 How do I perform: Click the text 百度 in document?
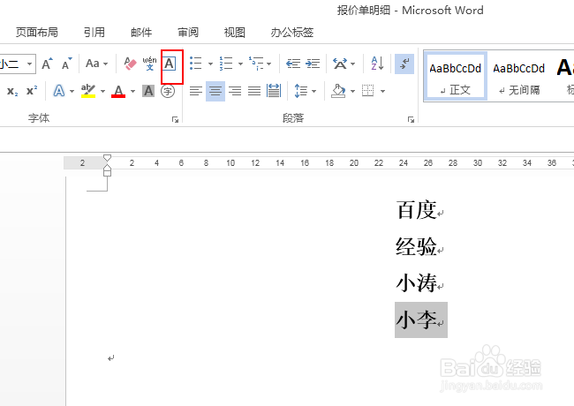(x=417, y=210)
